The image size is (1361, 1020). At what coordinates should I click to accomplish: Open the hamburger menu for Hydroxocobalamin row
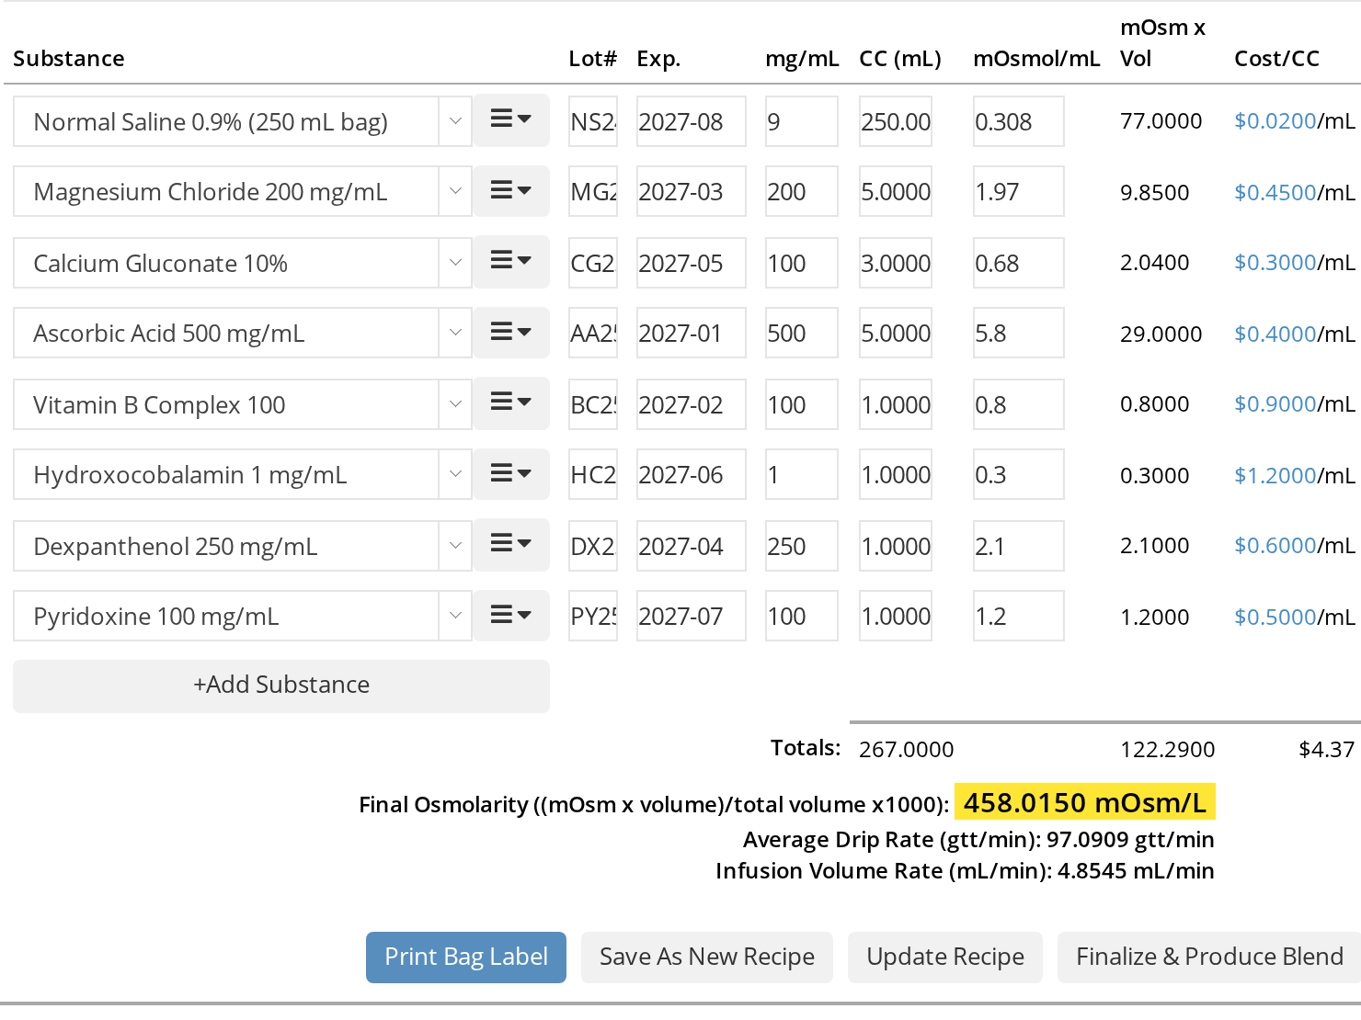(x=510, y=474)
